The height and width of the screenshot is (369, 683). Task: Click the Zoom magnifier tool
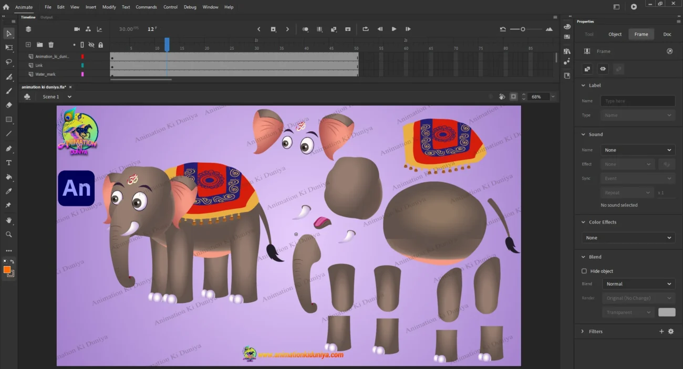tap(9, 235)
